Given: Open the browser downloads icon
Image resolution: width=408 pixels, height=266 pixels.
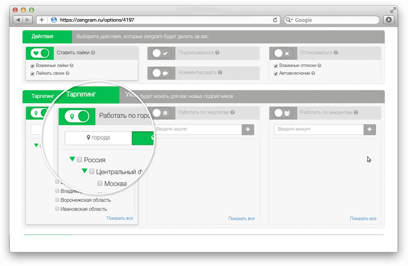Looking at the screenshot, I should (388, 20).
